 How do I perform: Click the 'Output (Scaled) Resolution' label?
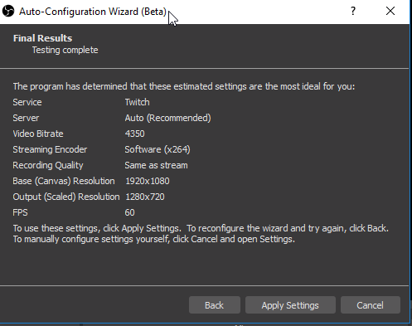pyautogui.click(x=66, y=197)
